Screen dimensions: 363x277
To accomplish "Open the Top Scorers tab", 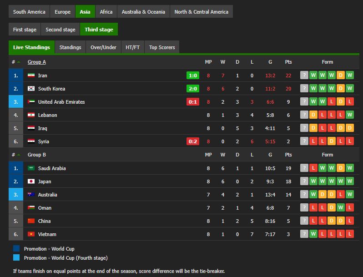I will (x=162, y=47).
